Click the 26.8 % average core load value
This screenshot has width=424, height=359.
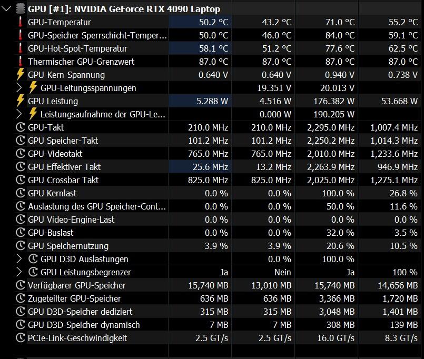[403, 193]
